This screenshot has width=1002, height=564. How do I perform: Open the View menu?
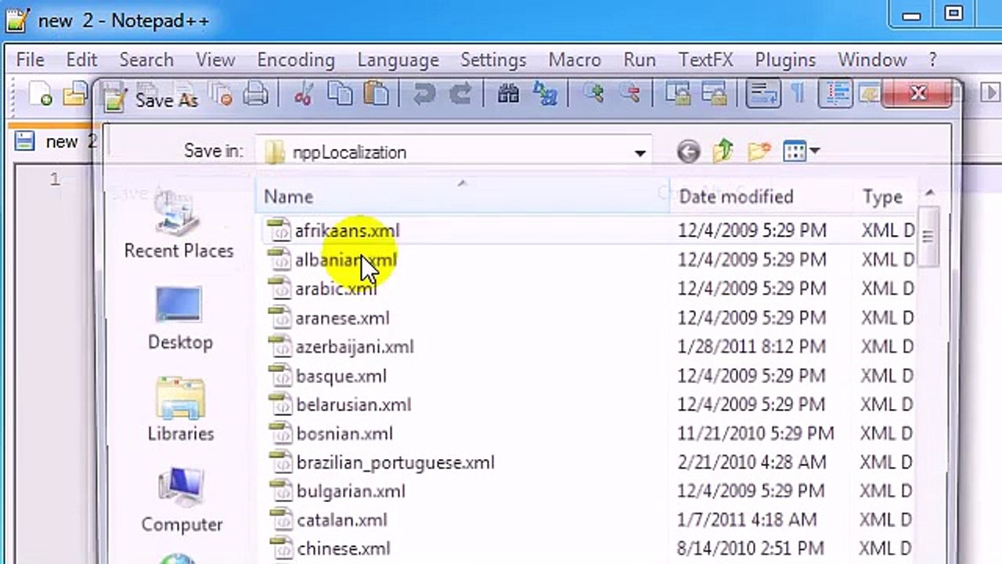[x=215, y=60]
